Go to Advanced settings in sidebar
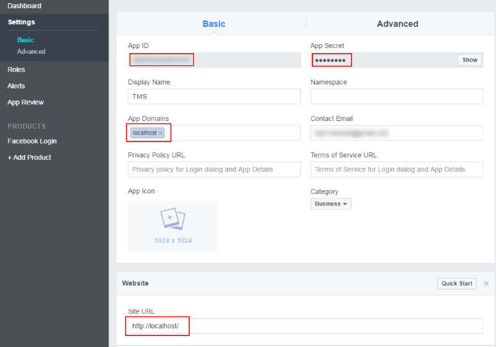 31,51
